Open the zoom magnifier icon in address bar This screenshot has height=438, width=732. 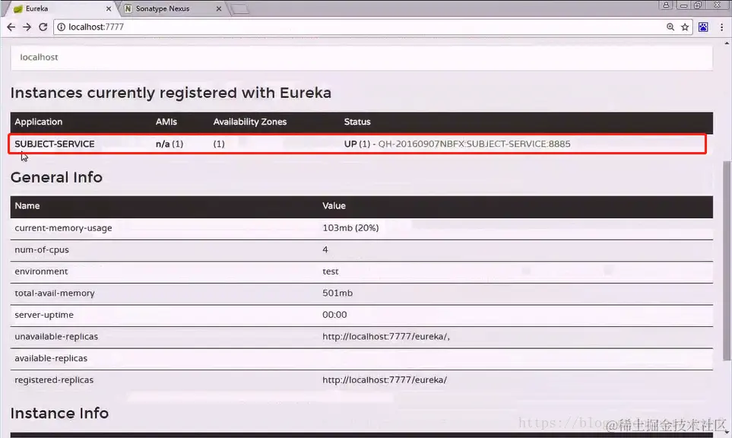(x=670, y=27)
